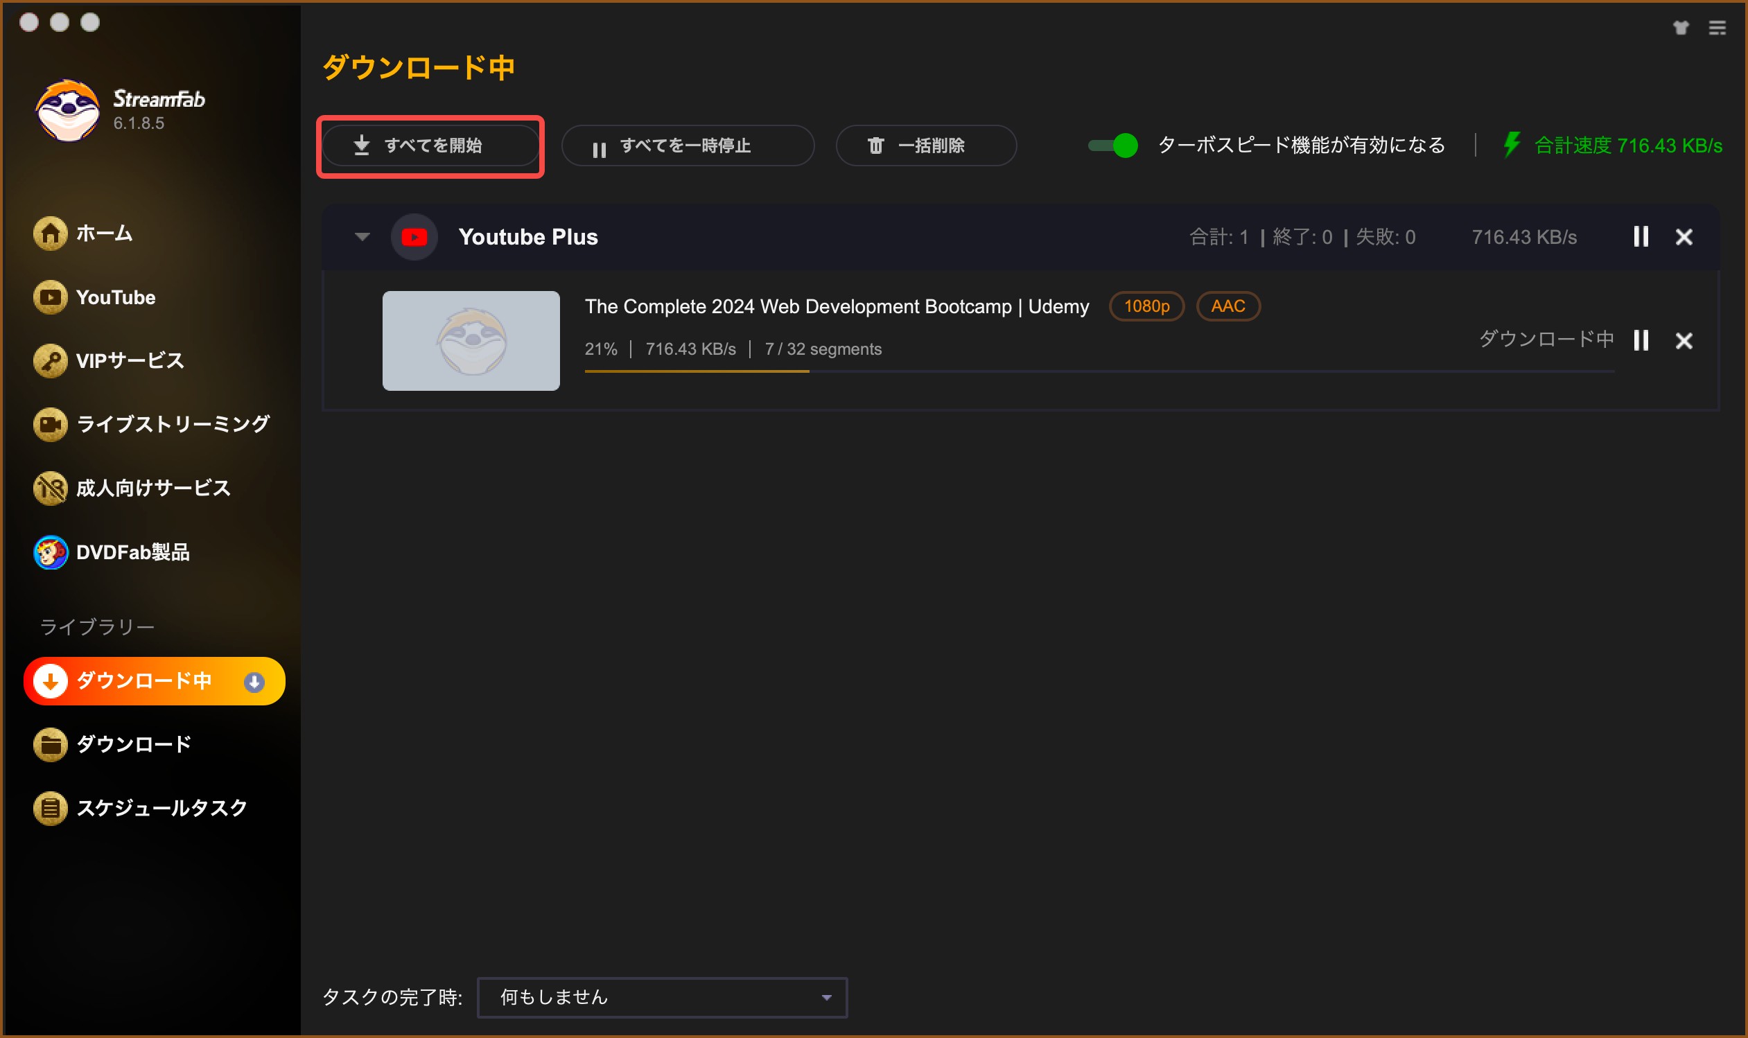Click すべてを開始 button

(430, 146)
